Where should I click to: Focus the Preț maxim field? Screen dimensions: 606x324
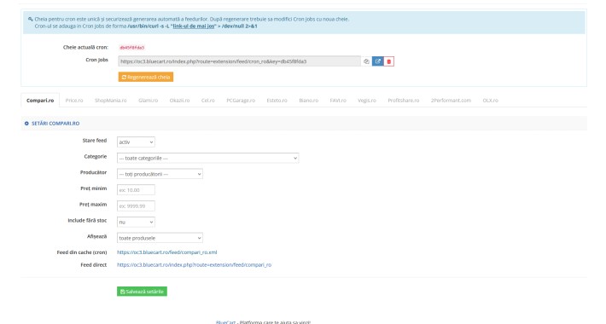coord(136,205)
